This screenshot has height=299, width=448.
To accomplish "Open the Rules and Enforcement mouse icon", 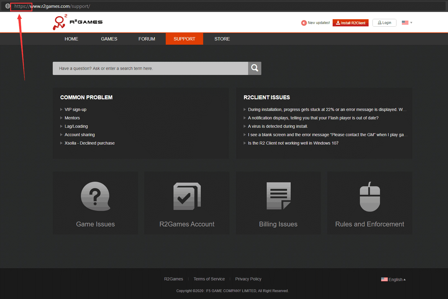I will coord(370,197).
